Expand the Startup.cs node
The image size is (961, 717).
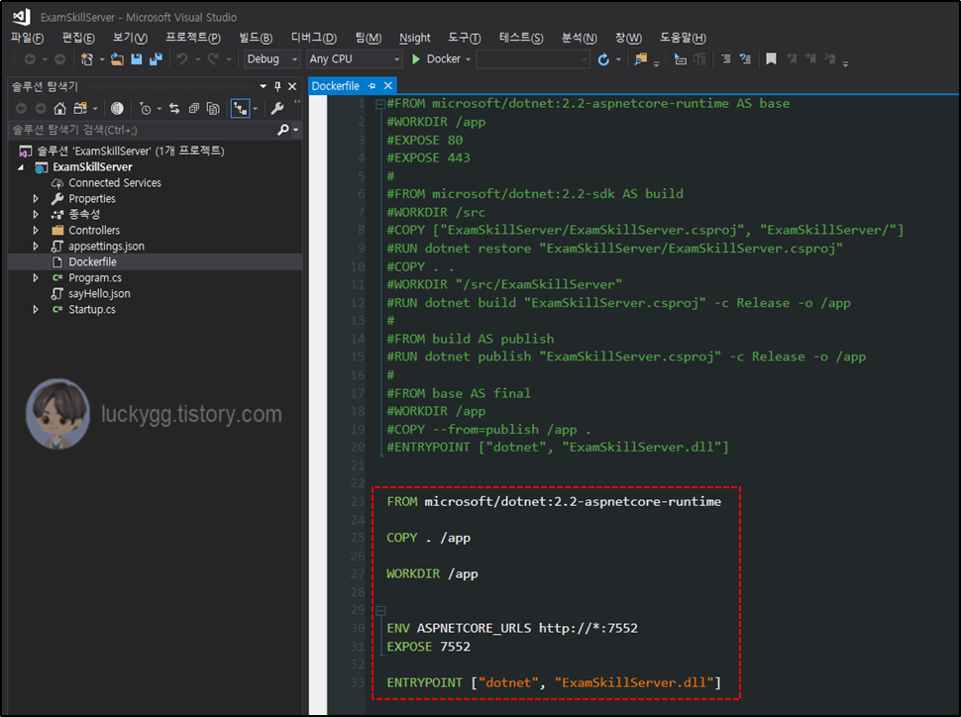36,309
